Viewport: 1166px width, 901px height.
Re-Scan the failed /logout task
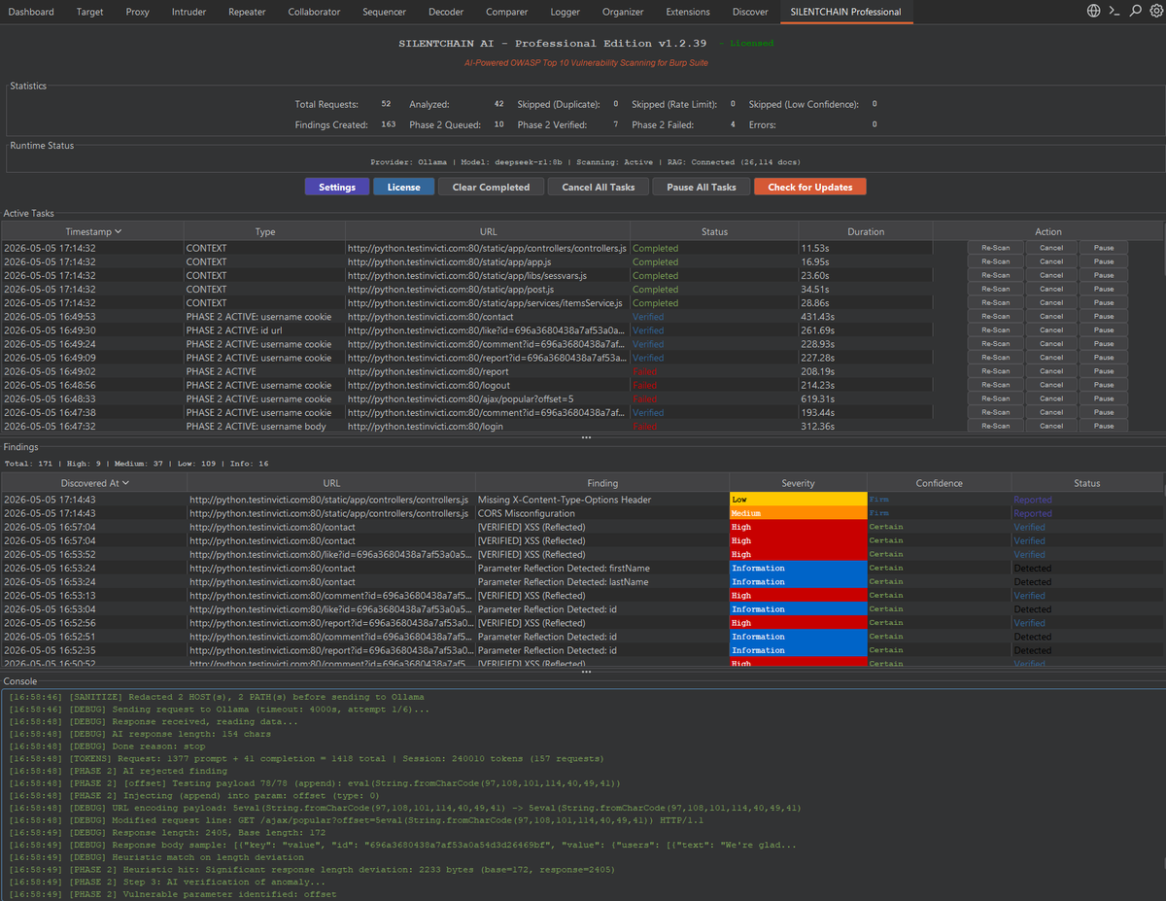tap(996, 385)
